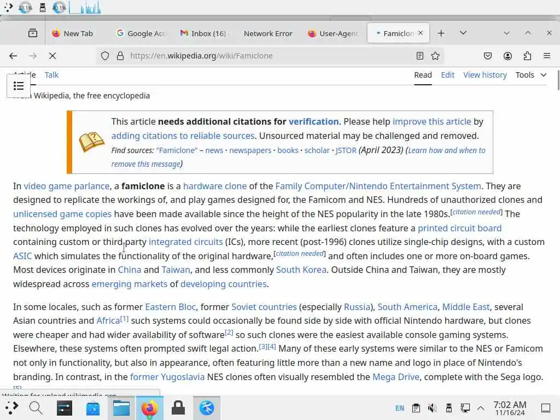
Task: Show desktop button in taskbar
Action: 546,408
